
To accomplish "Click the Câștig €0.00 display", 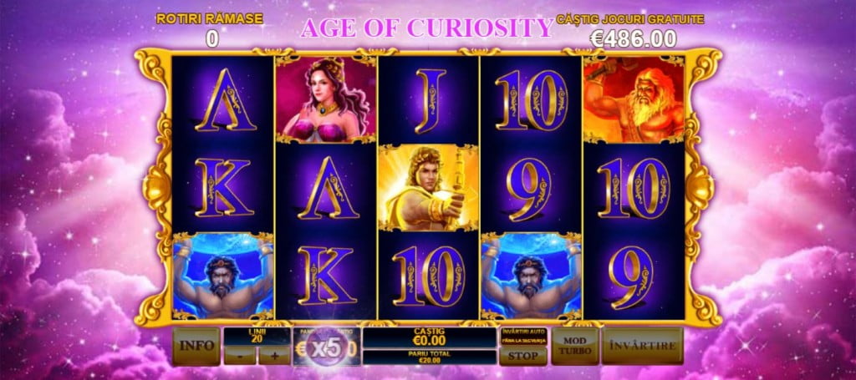I will tap(429, 337).
